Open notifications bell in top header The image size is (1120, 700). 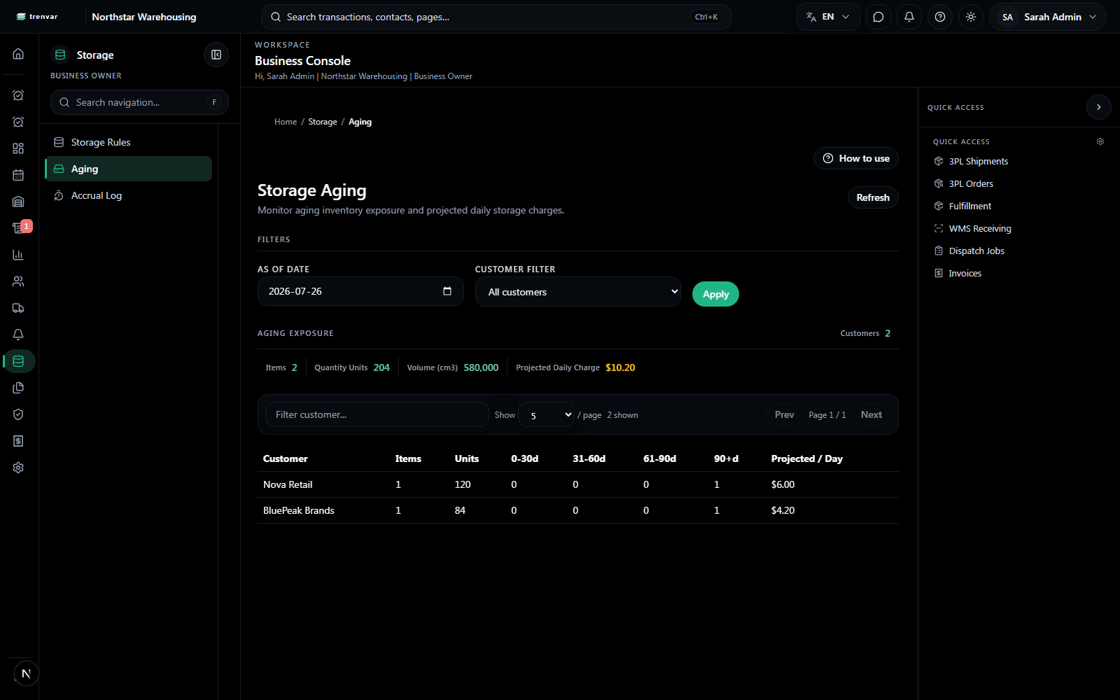pyautogui.click(x=909, y=17)
